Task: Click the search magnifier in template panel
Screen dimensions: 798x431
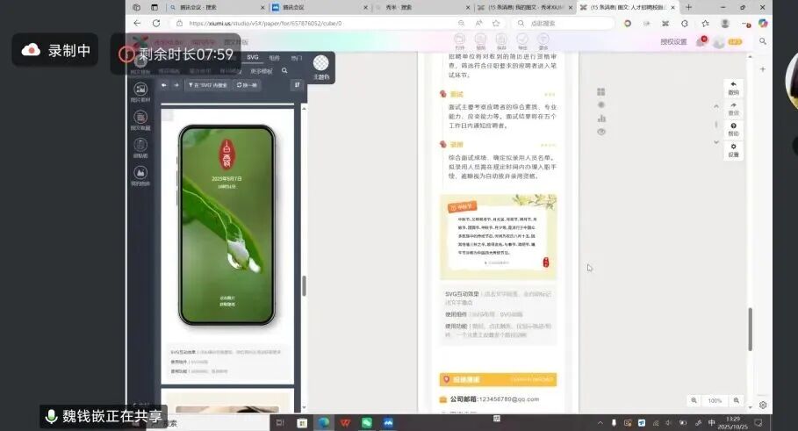Action: [x=284, y=70]
